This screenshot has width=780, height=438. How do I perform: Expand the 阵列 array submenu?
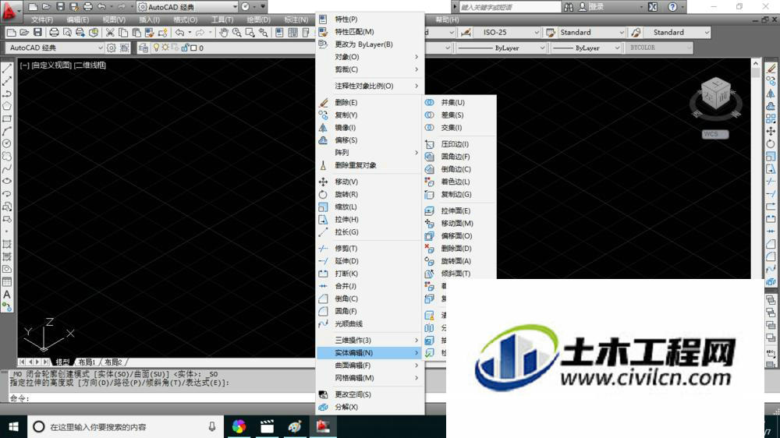[370, 153]
